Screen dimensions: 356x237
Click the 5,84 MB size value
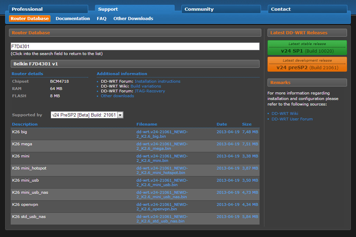(250, 217)
